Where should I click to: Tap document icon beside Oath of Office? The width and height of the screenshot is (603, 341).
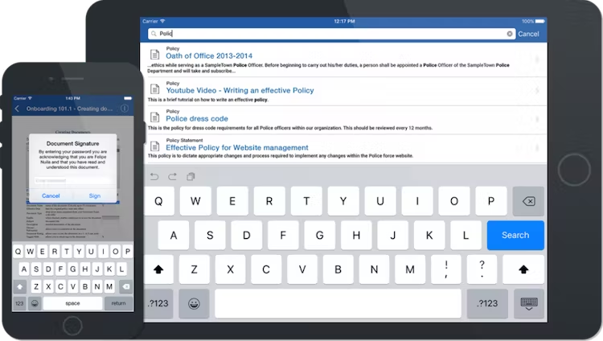tap(154, 54)
